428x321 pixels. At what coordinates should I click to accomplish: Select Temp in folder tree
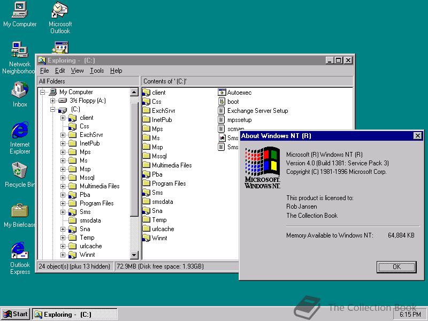[x=87, y=238]
